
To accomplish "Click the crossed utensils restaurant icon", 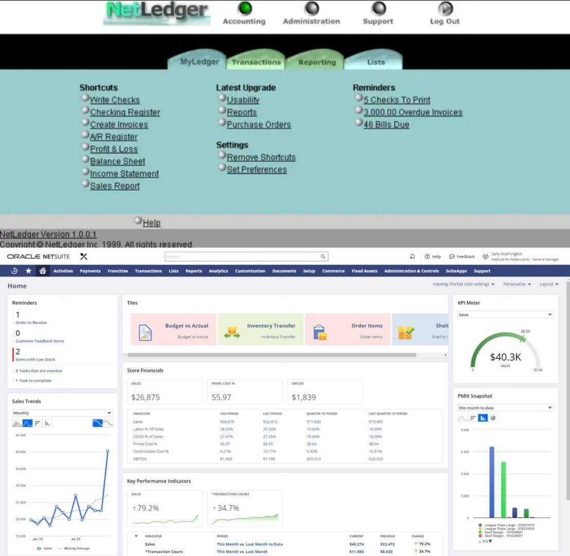I will tap(84, 256).
